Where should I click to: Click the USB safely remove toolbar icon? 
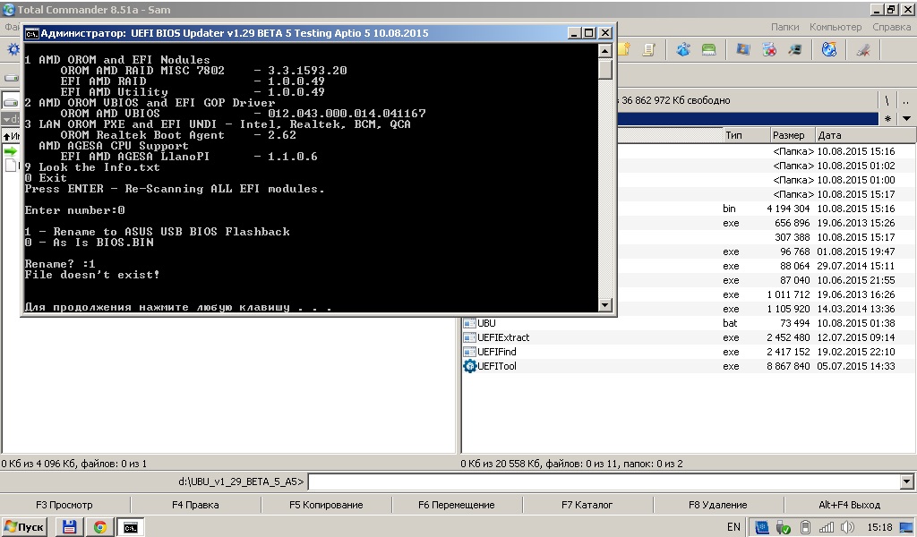pos(863,49)
